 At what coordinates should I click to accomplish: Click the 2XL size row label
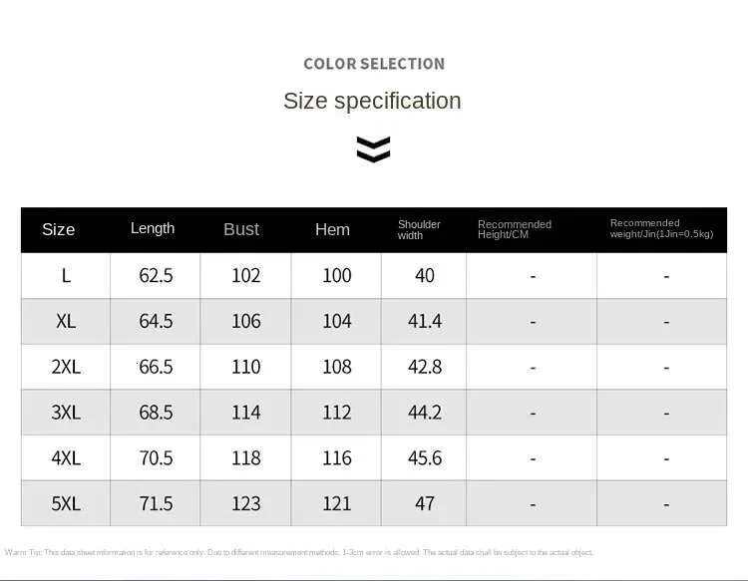click(66, 367)
